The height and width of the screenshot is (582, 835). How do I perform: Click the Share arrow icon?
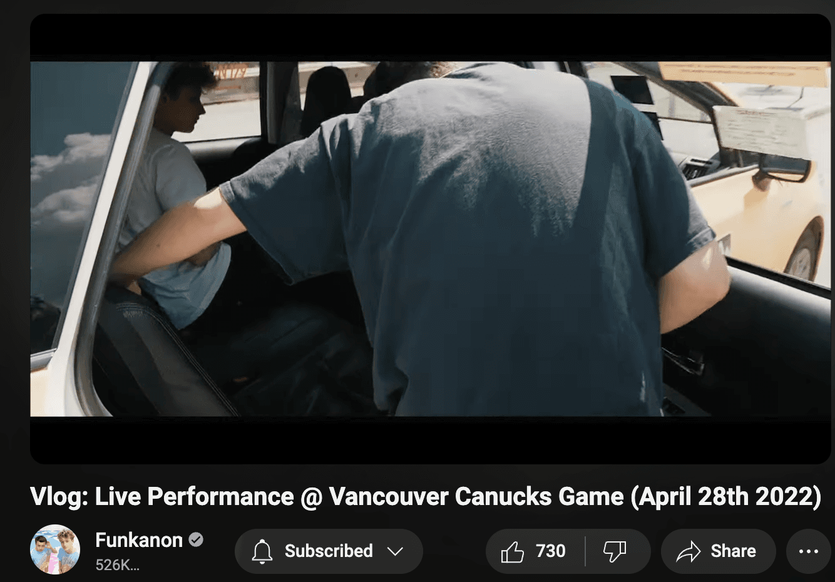point(688,551)
